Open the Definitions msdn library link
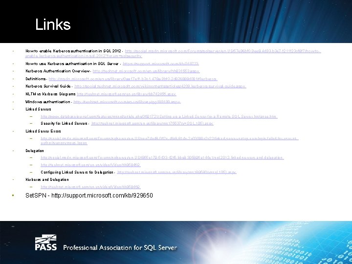Image resolution: width=352 pixels, height=264 pixels. click(x=133, y=79)
